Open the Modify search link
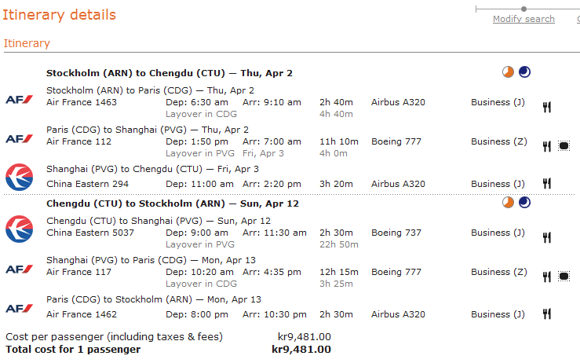The image size is (580, 363). pyautogui.click(x=523, y=19)
